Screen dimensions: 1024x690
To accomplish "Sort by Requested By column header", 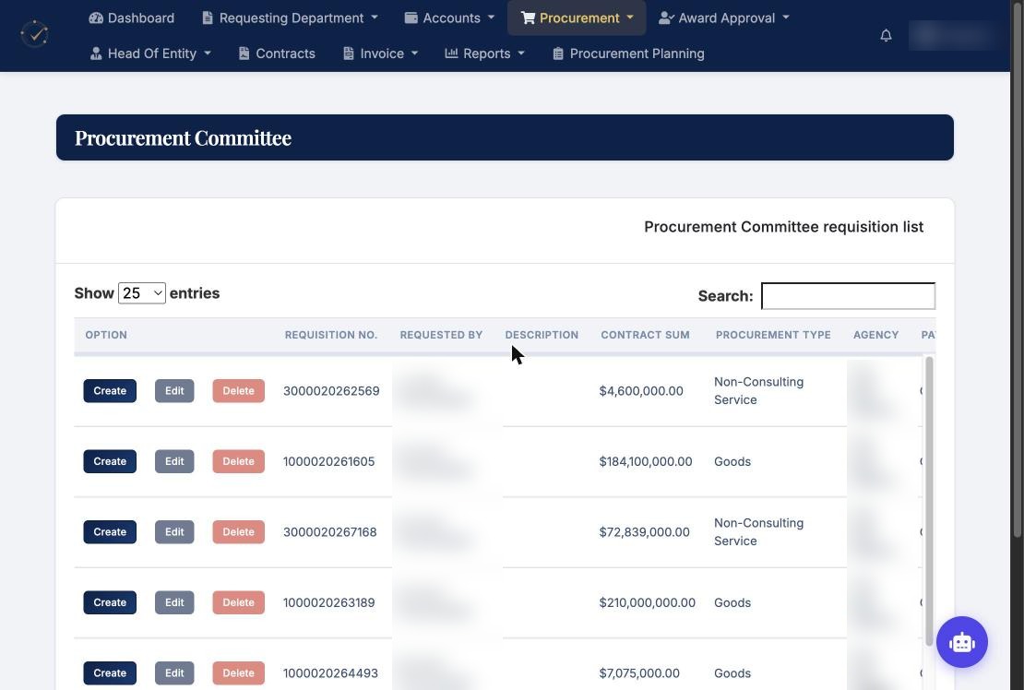I will 441,335.
